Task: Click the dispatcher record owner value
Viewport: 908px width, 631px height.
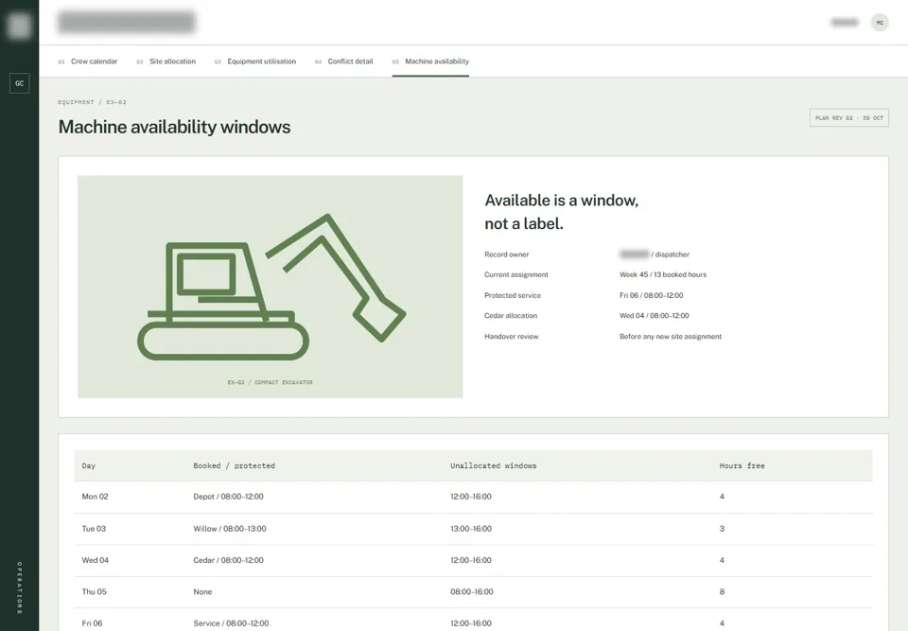Action: click(x=655, y=254)
